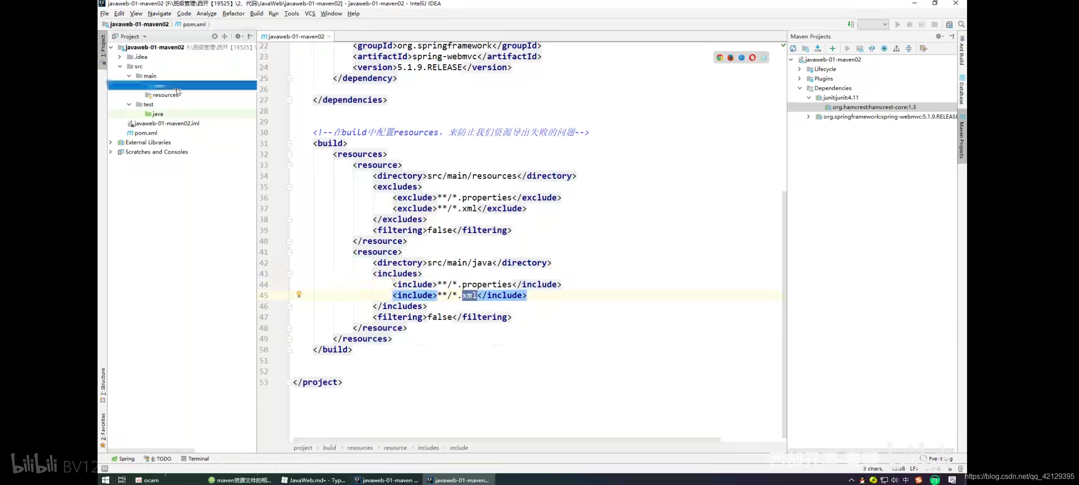Toggle the test folder visibility in project tree
The height and width of the screenshot is (485, 1079).
click(129, 105)
